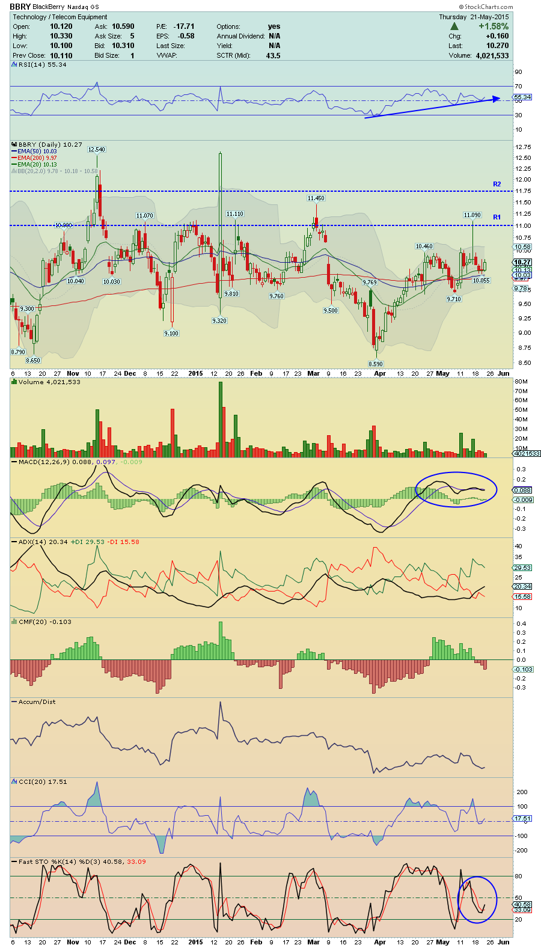This screenshot has height=948, width=541.
Task: Click the red EMA(200) legend line
Action: 14,158
